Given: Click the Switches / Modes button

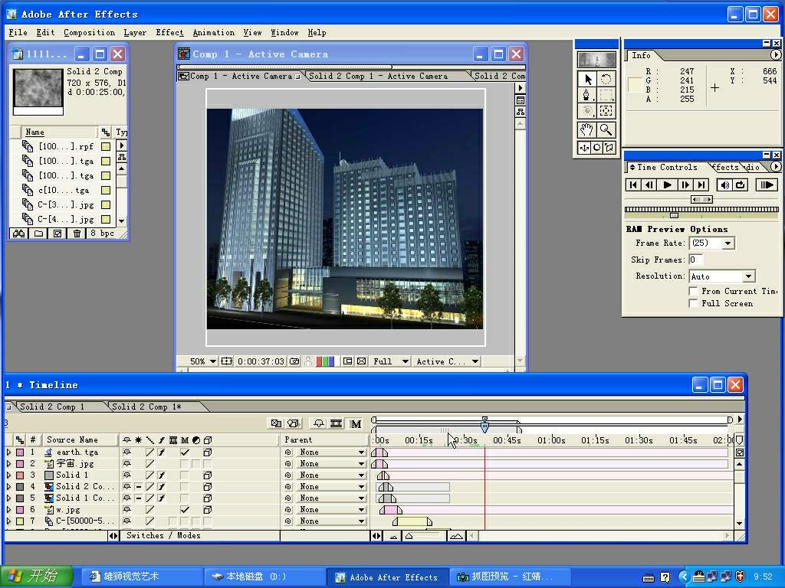Looking at the screenshot, I should pyautogui.click(x=163, y=536).
